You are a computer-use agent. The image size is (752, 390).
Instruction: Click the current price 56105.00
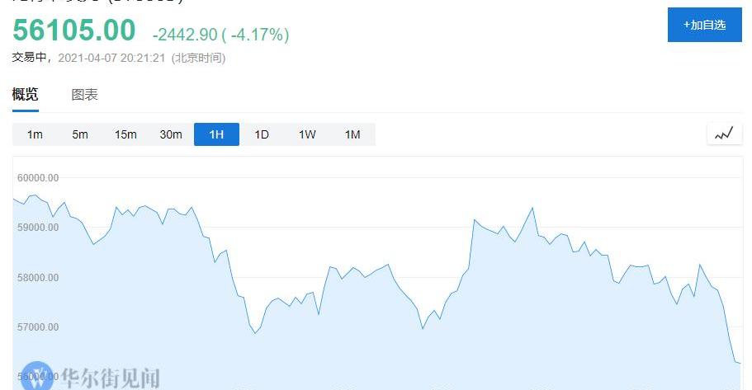[74, 31]
